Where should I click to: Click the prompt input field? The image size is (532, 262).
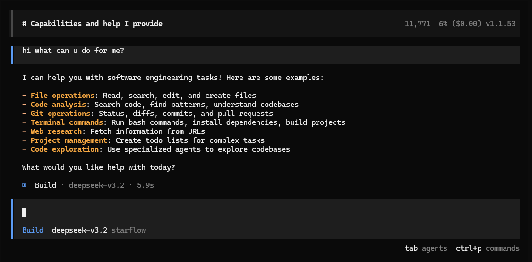point(265,212)
